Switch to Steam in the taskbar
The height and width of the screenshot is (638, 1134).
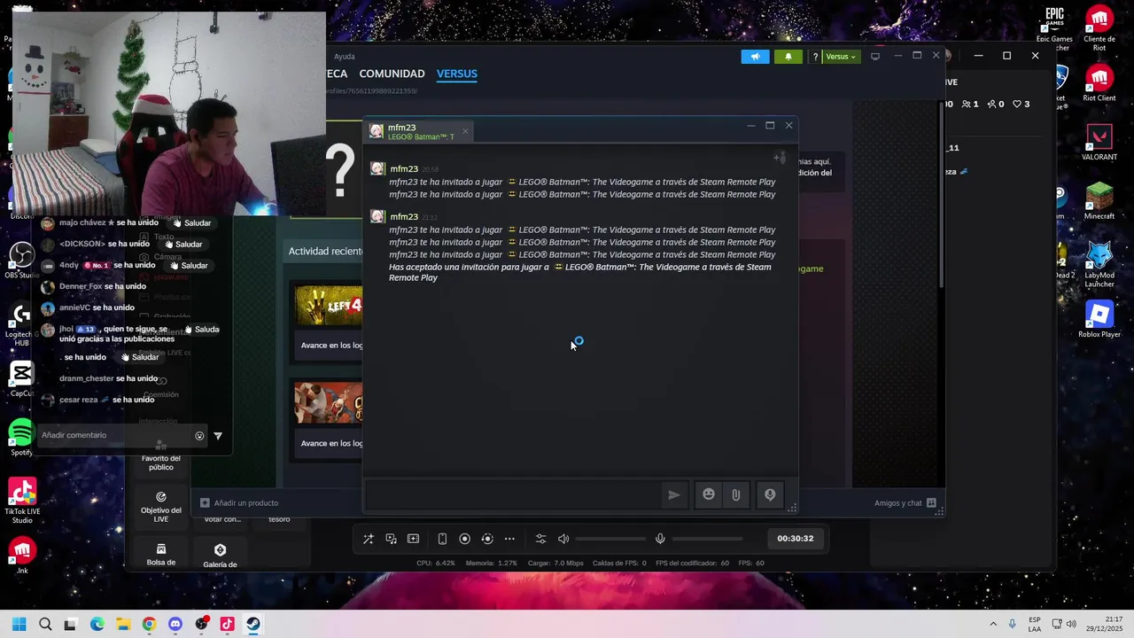tap(252, 624)
